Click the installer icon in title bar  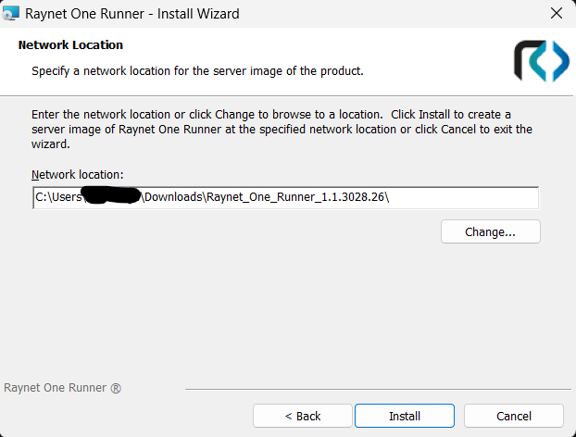coord(11,13)
